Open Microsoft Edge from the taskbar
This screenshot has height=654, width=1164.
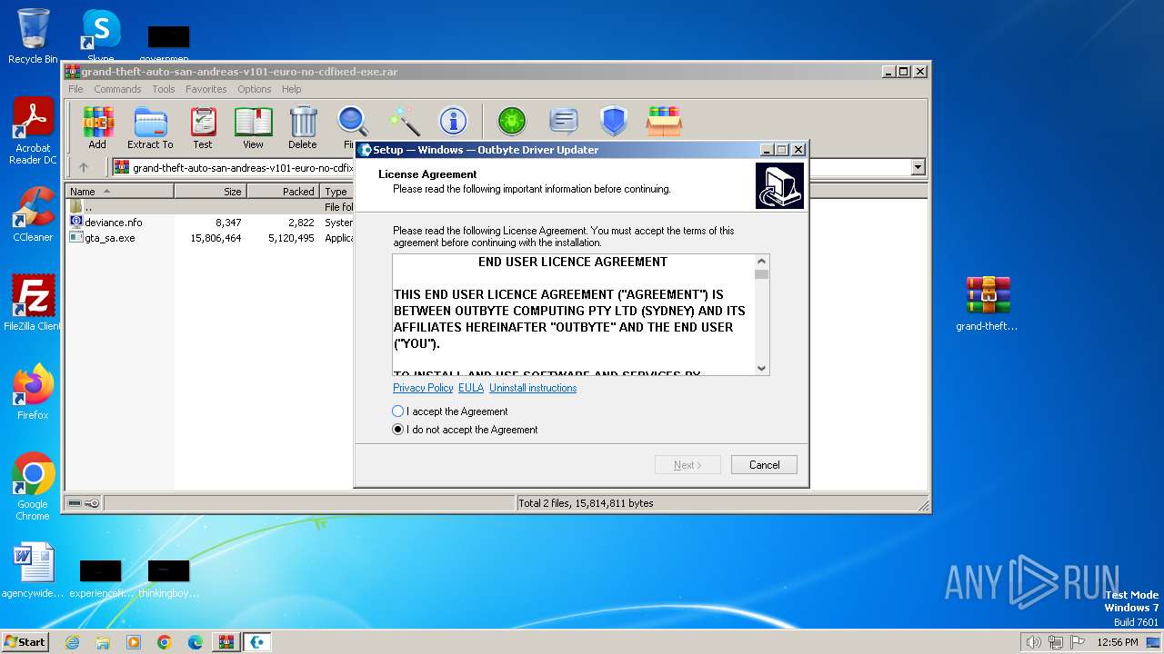pos(196,642)
